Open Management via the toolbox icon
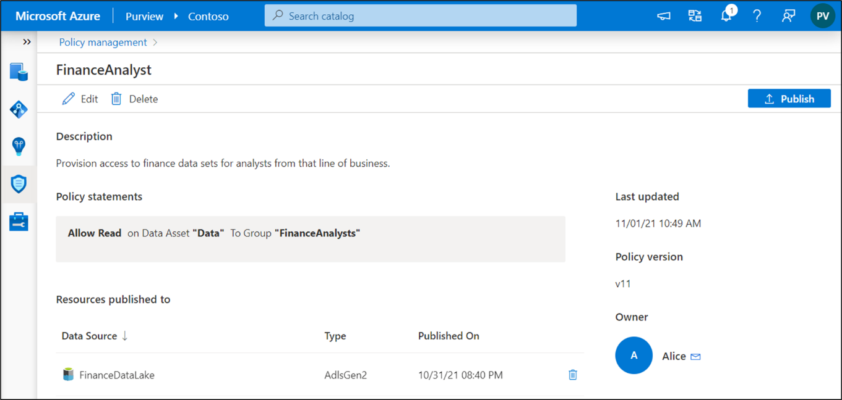This screenshot has width=842, height=400. [19, 222]
